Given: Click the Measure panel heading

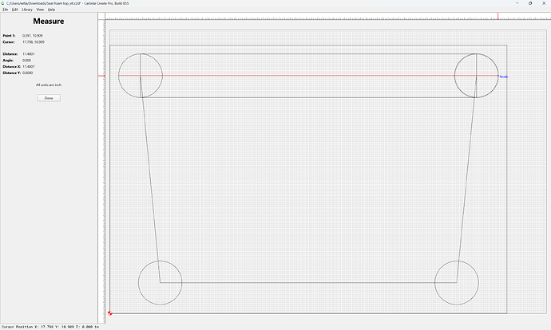Looking at the screenshot, I should pyautogui.click(x=49, y=21).
